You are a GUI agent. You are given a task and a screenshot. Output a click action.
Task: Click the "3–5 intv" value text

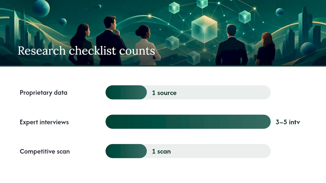click(x=288, y=122)
